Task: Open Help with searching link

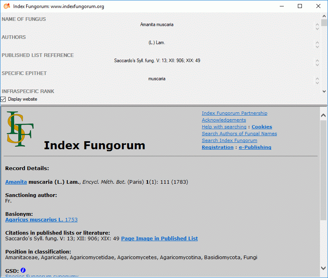Action: click(x=224, y=127)
